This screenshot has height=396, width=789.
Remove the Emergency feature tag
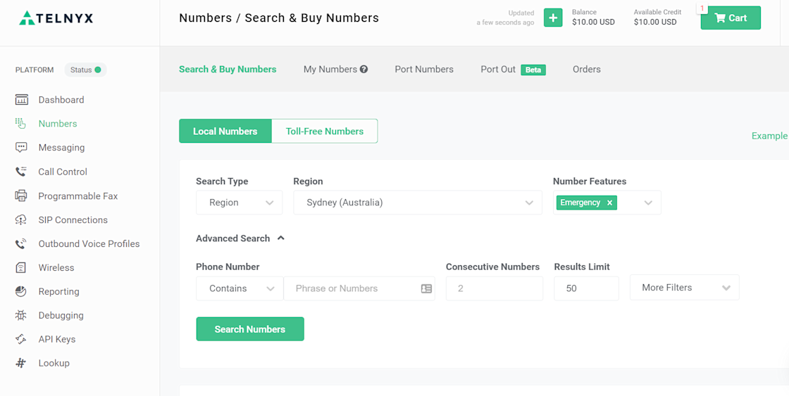609,203
